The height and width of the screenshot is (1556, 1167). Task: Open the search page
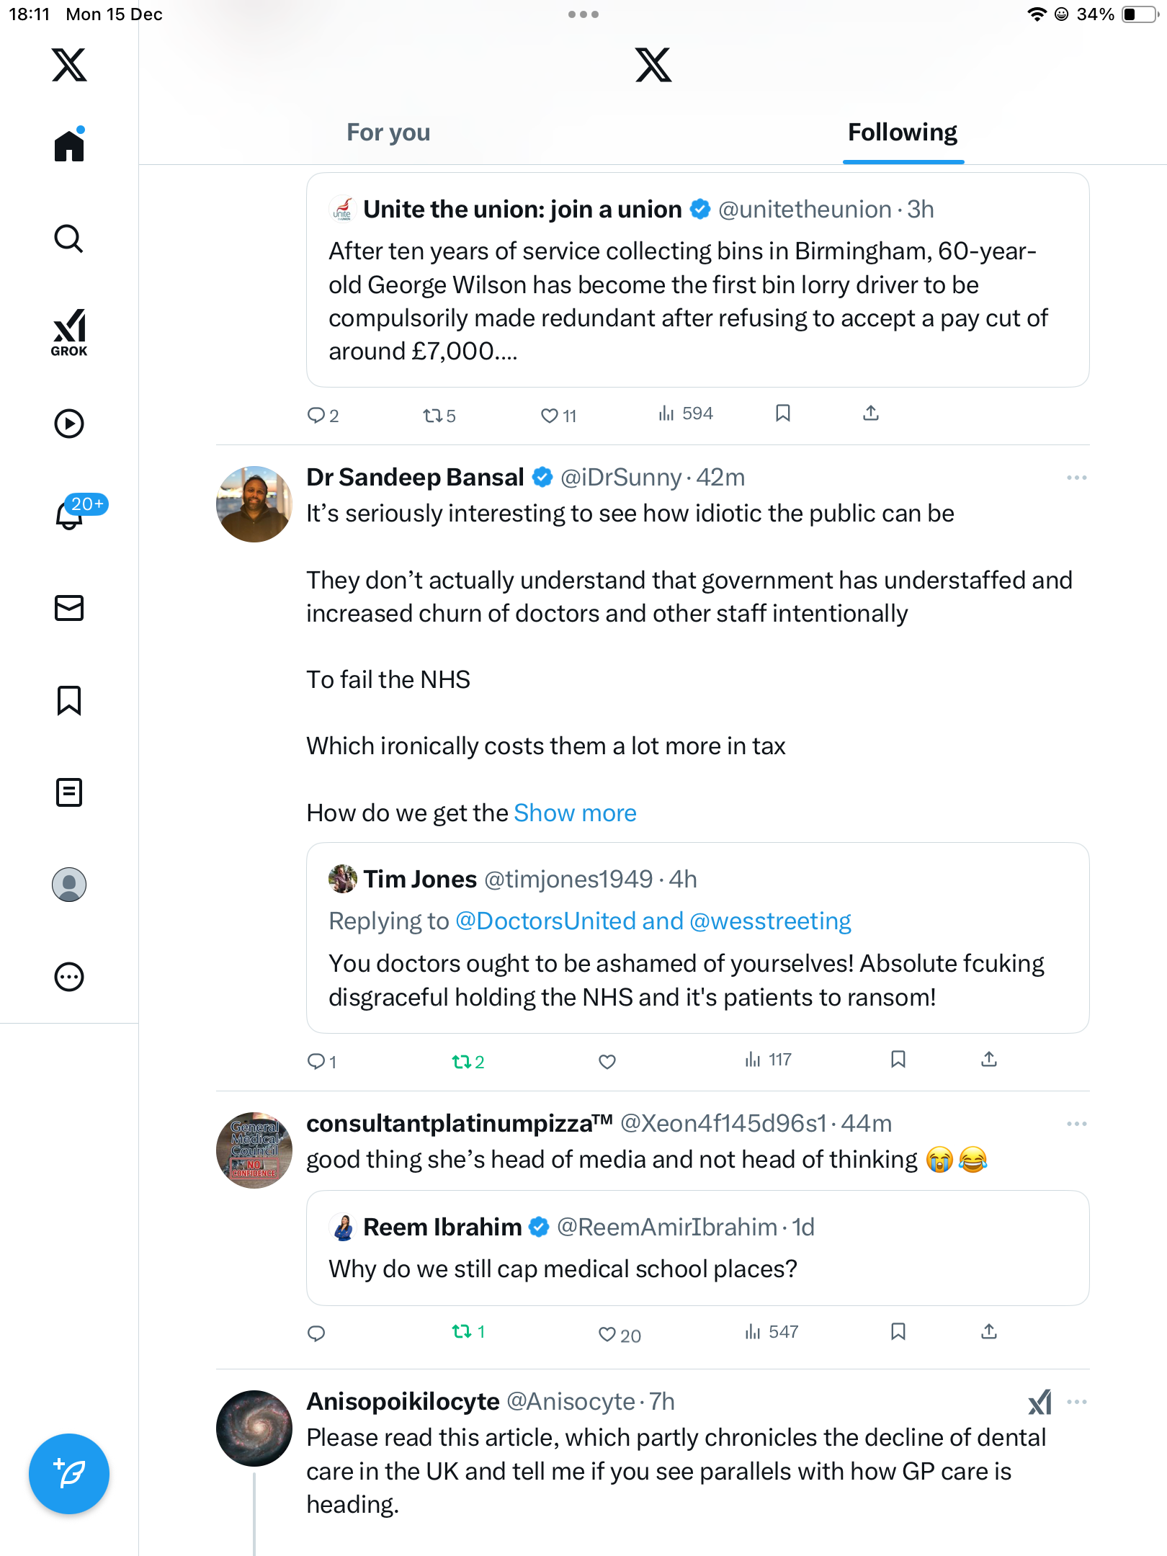(x=69, y=239)
